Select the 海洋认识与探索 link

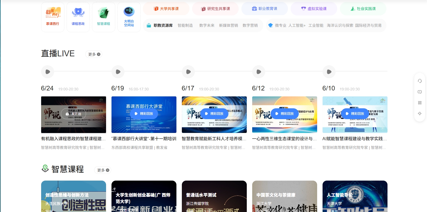(340, 25)
